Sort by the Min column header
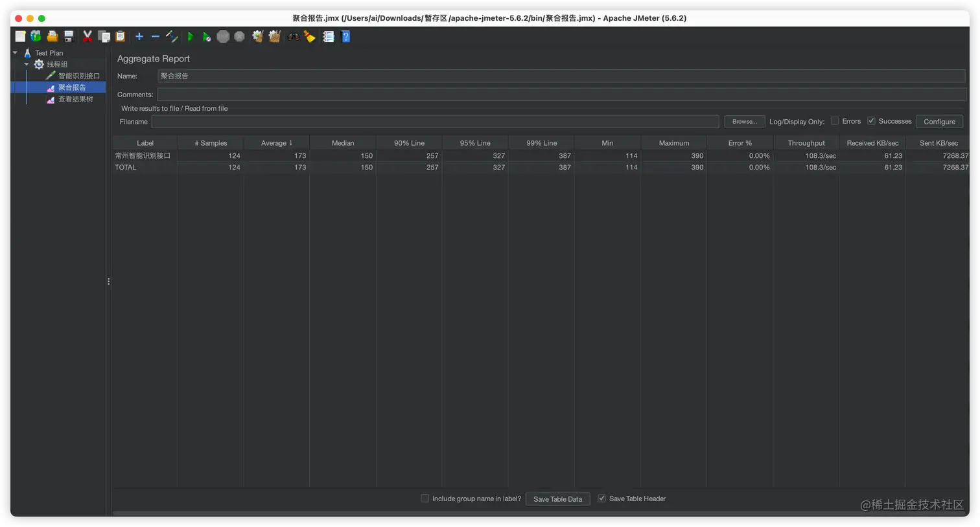This screenshot has height=527, width=980. pos(607,143)
